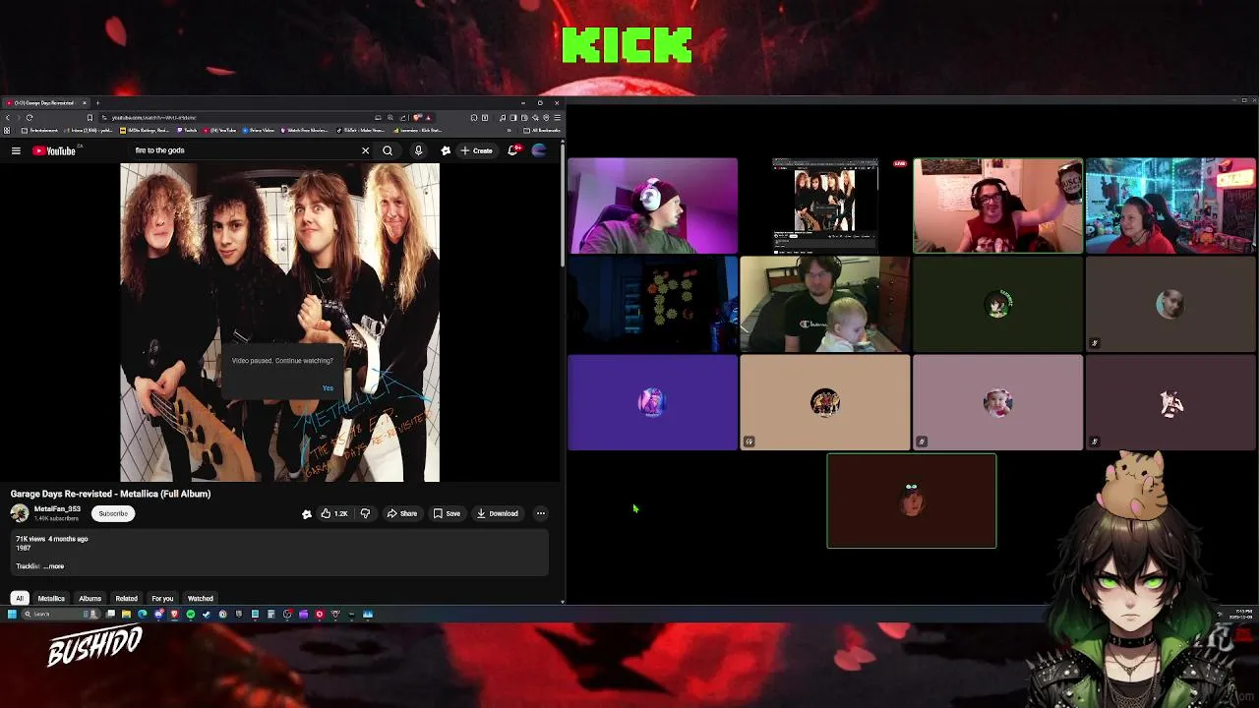Image resolution: width=1259 pixels, height=708 pixels.
Task: Open the Twitch bookmark
Action: [x=187, y=130]
